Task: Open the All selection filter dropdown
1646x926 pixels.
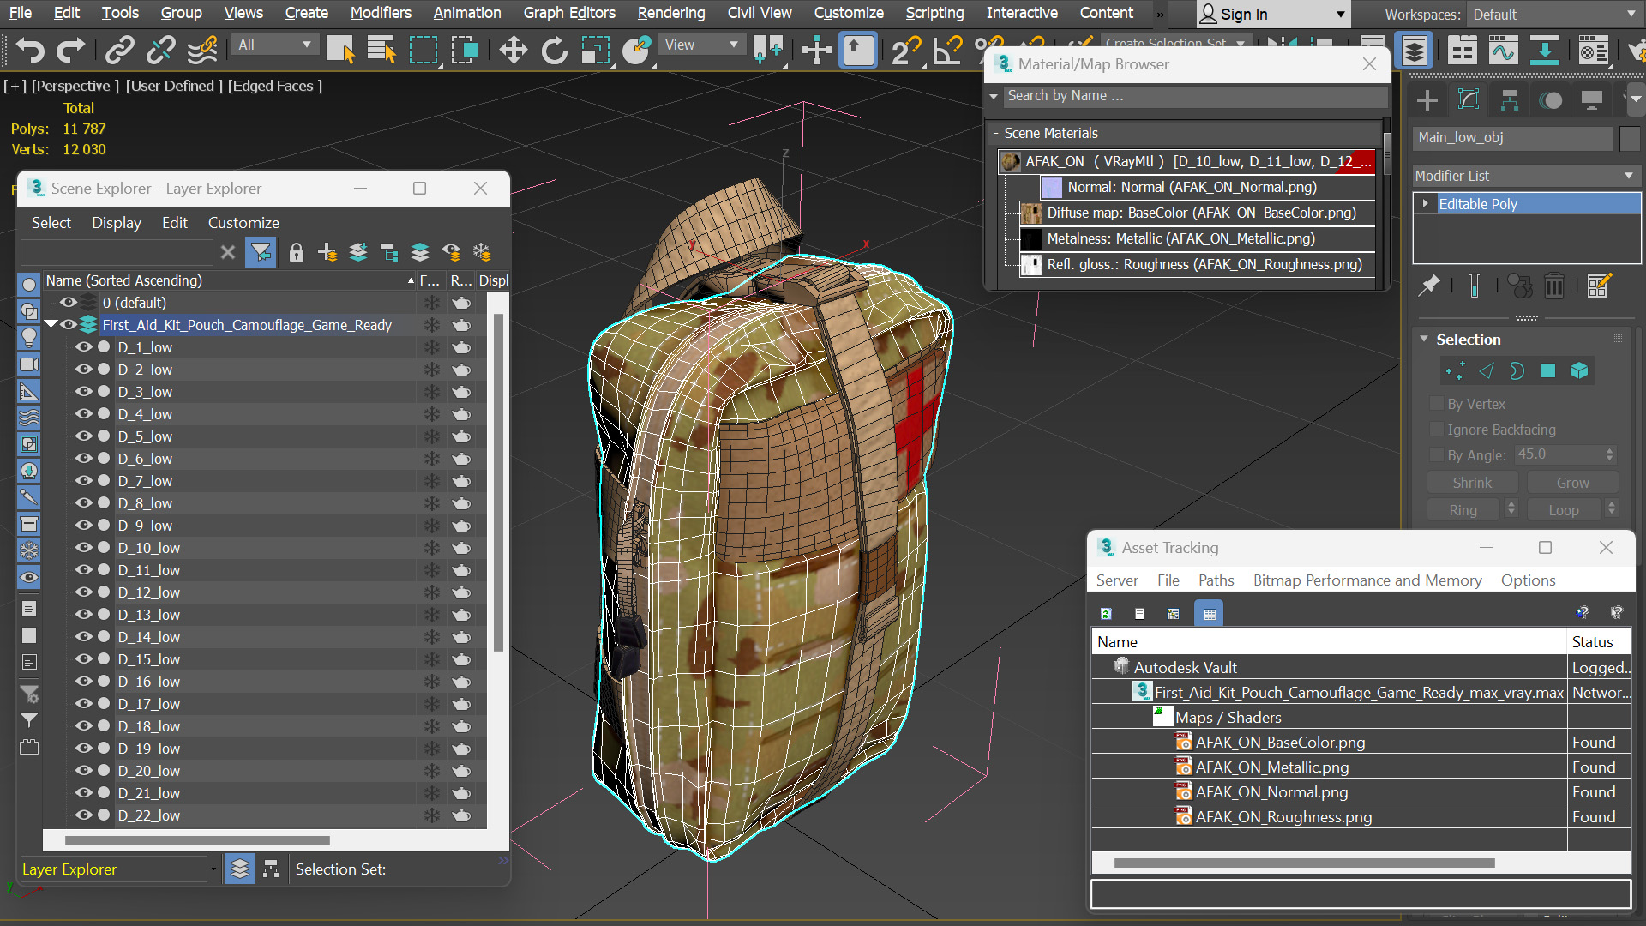Action: pos(274,45)
